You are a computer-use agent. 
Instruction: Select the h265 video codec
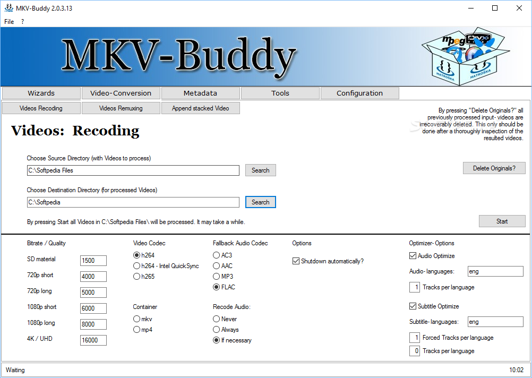pos(144,277)
